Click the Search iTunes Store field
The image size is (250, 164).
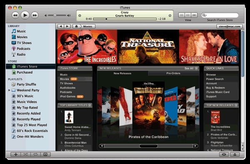220,15
